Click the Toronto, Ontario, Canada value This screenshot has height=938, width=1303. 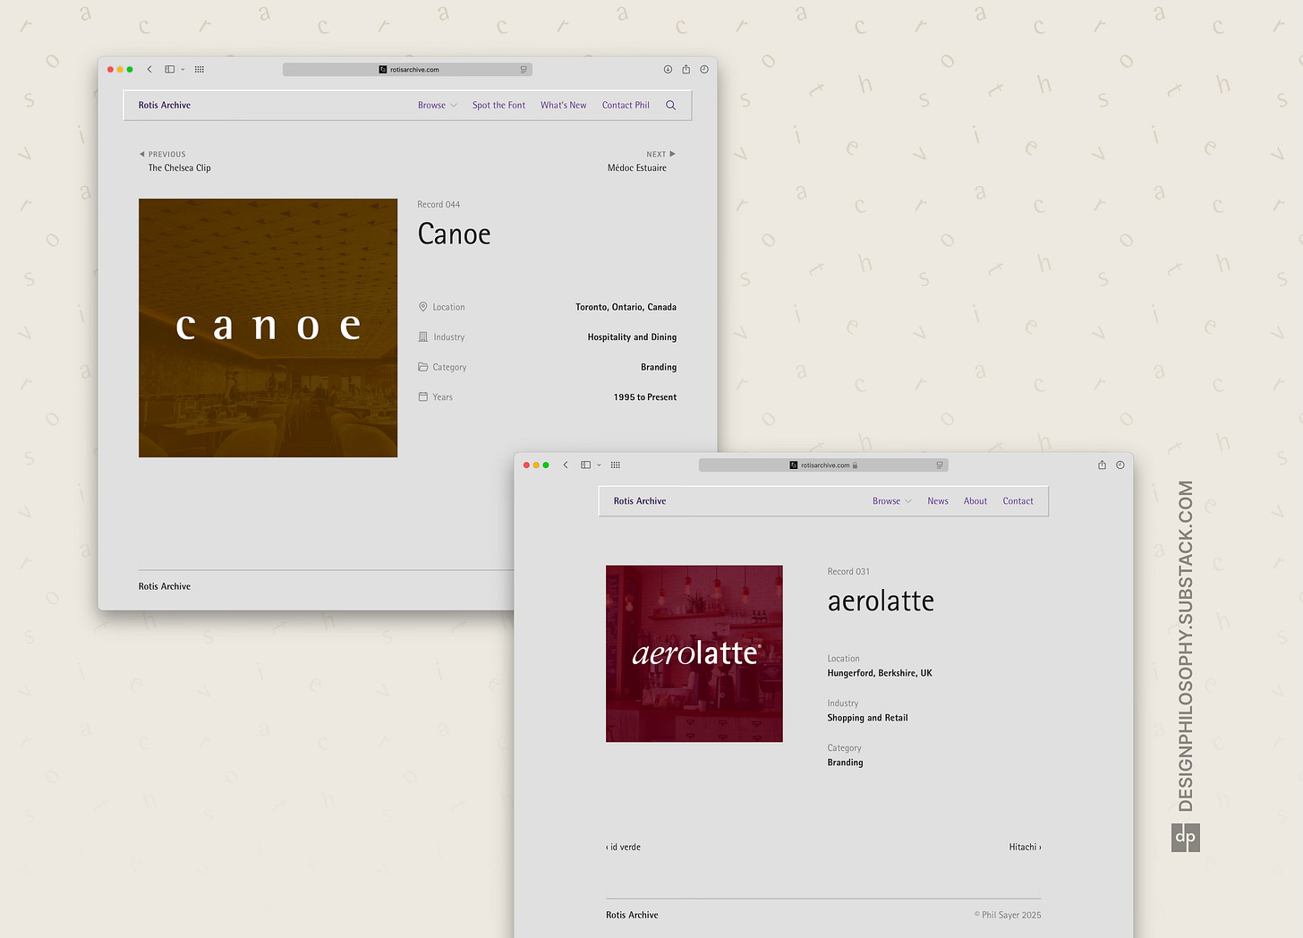(x=626, y=307)
